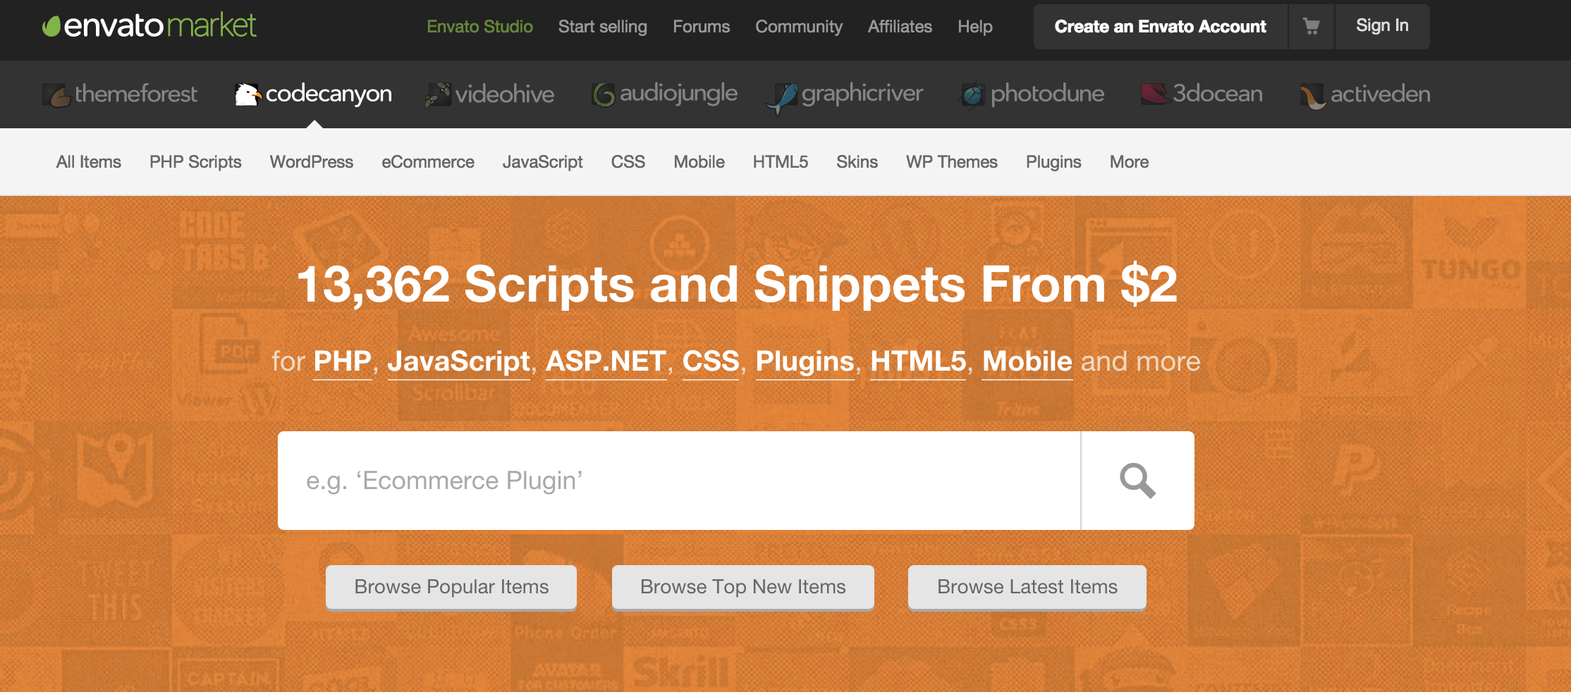The width and height of the screenshot is (1571, 692).
Task: Select the WordPress category
Action: click(311, 162)
